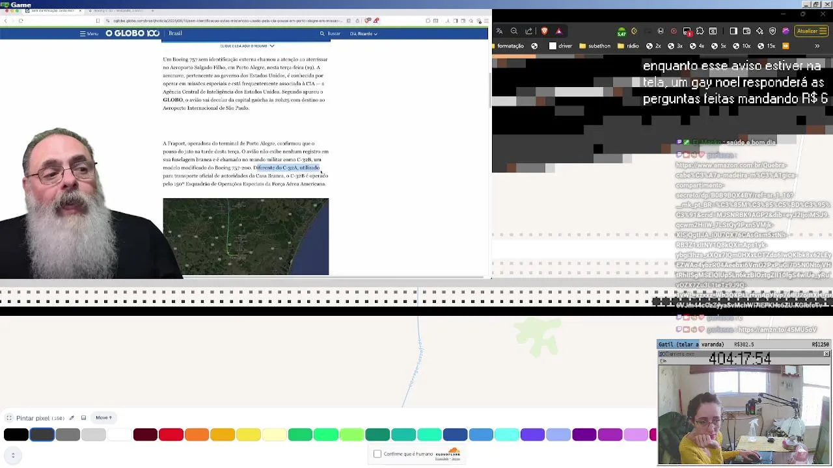Screen dimensions: 833x468
Task: Click the Brave Rewards triangle icon
Action: (x=558, y=31)
